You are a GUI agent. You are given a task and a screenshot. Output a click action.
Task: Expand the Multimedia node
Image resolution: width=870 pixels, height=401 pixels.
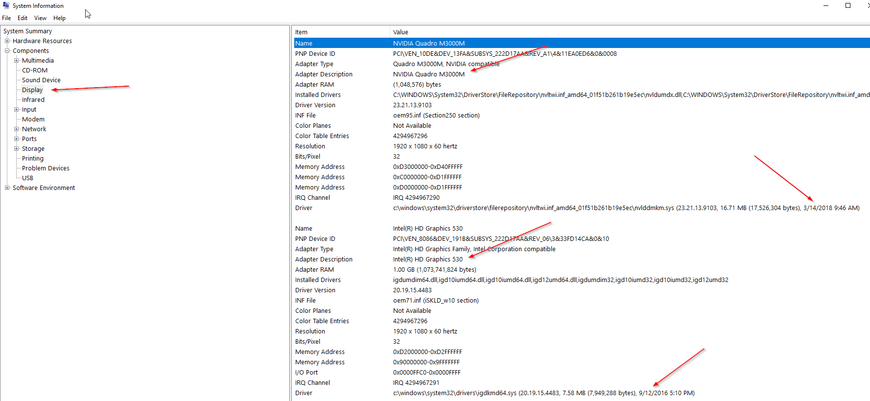[17, 61]
